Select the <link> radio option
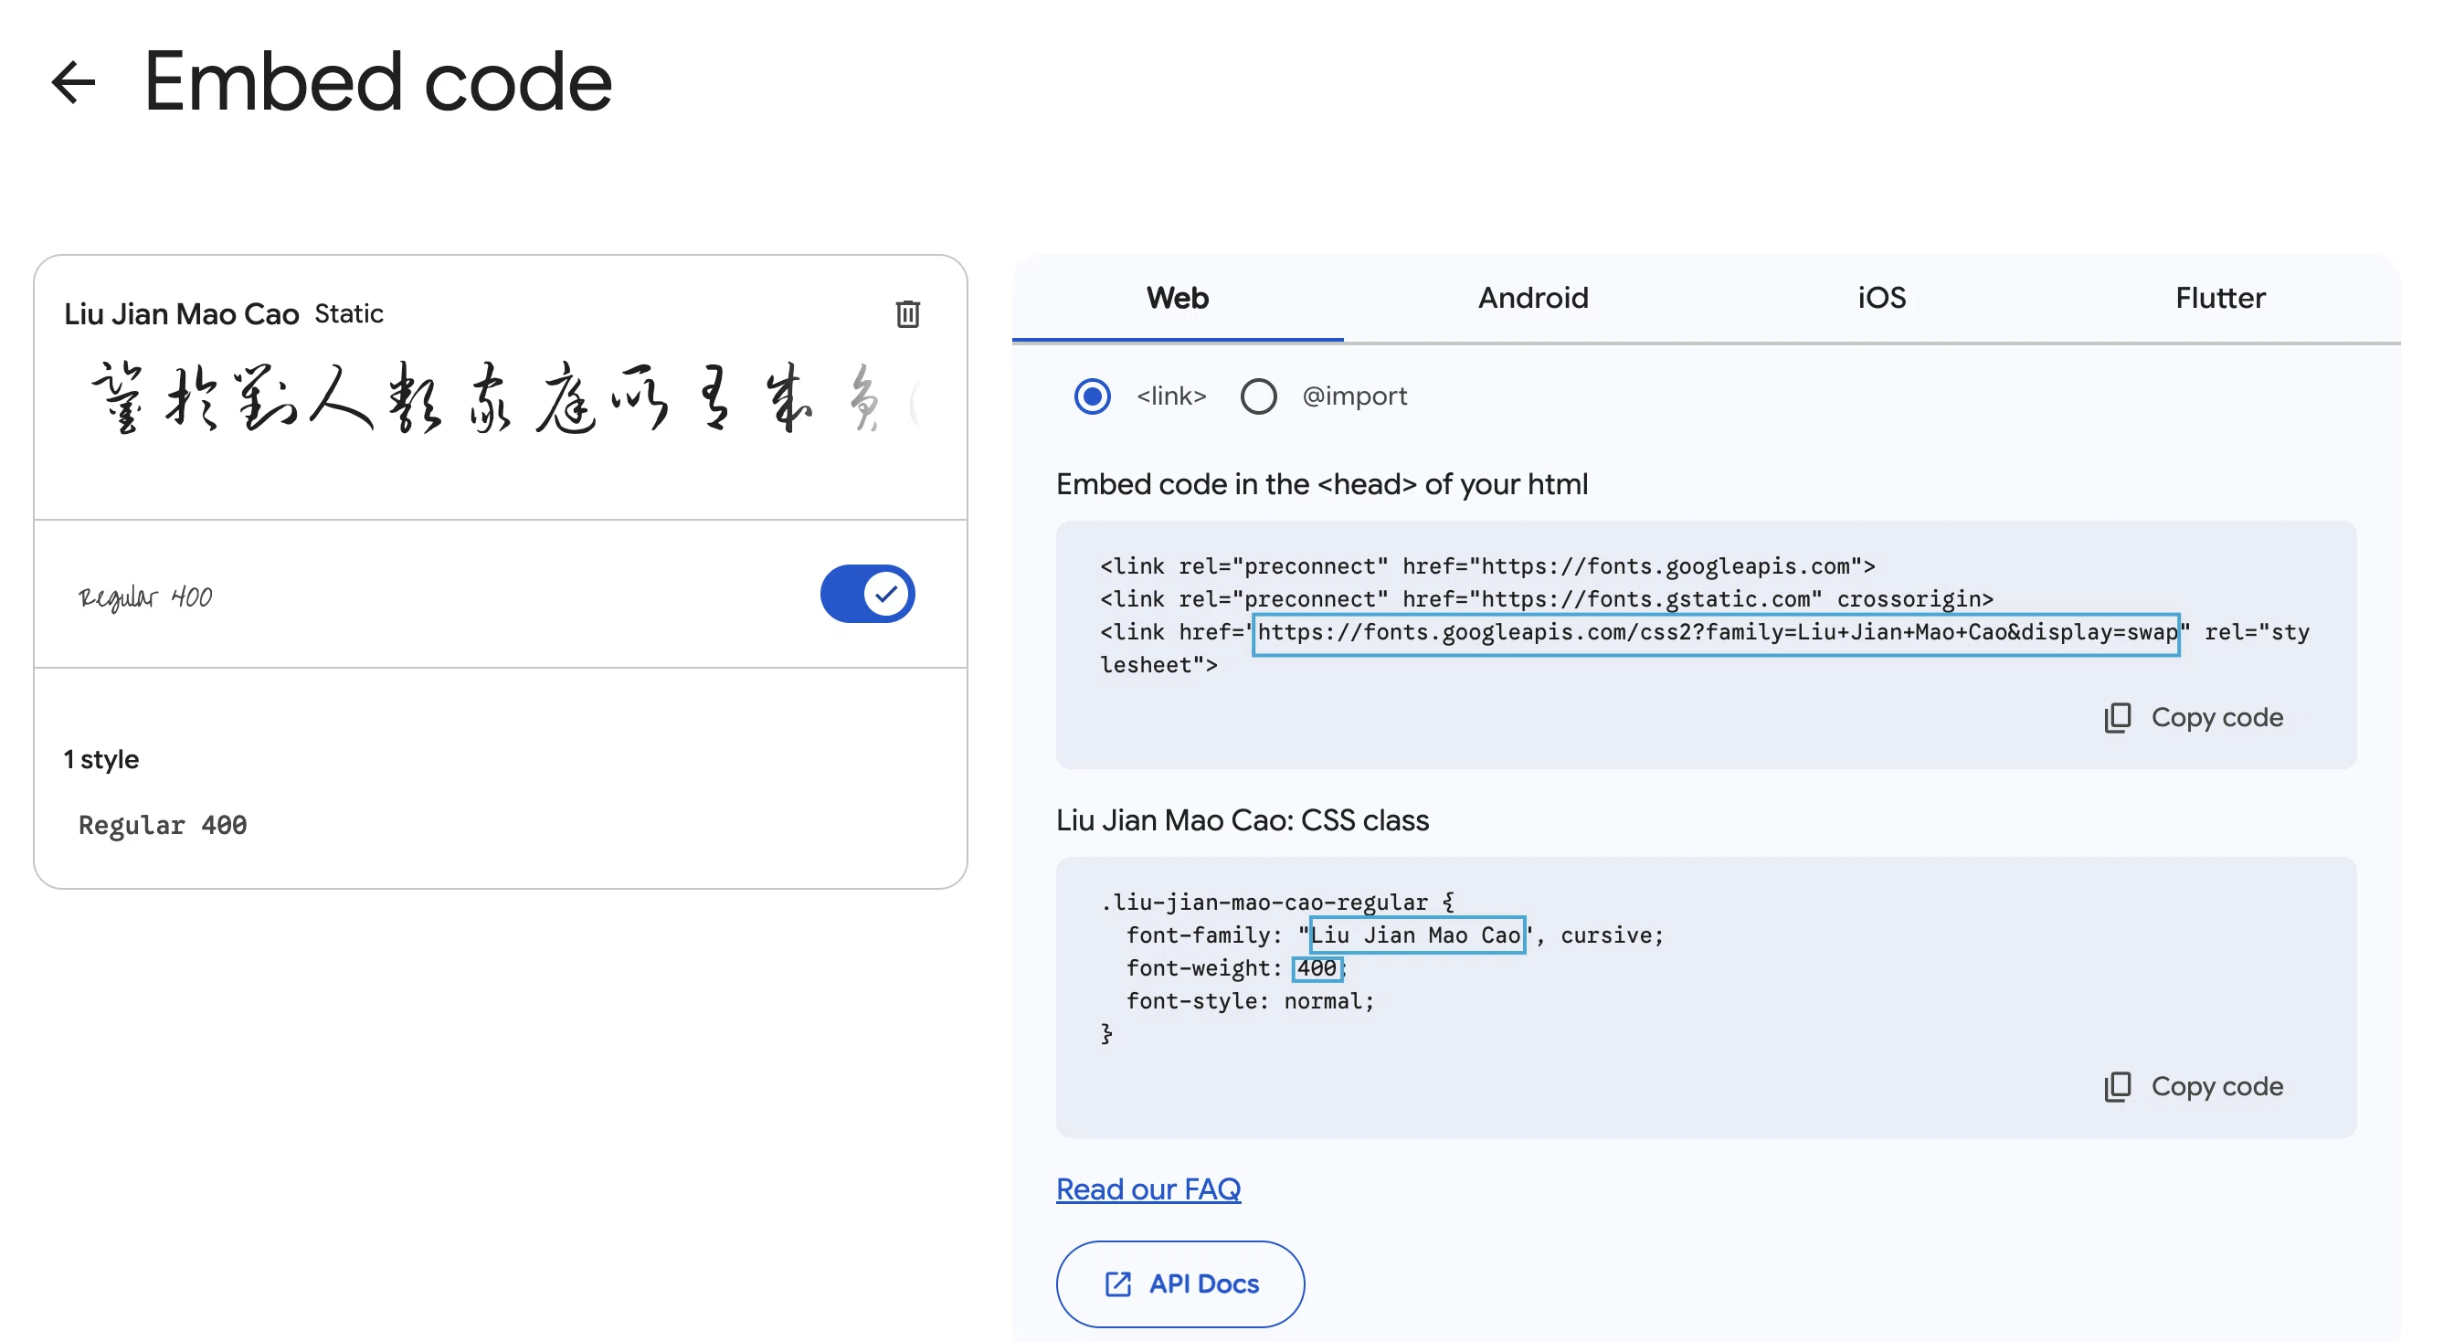 pos(1092,396)
